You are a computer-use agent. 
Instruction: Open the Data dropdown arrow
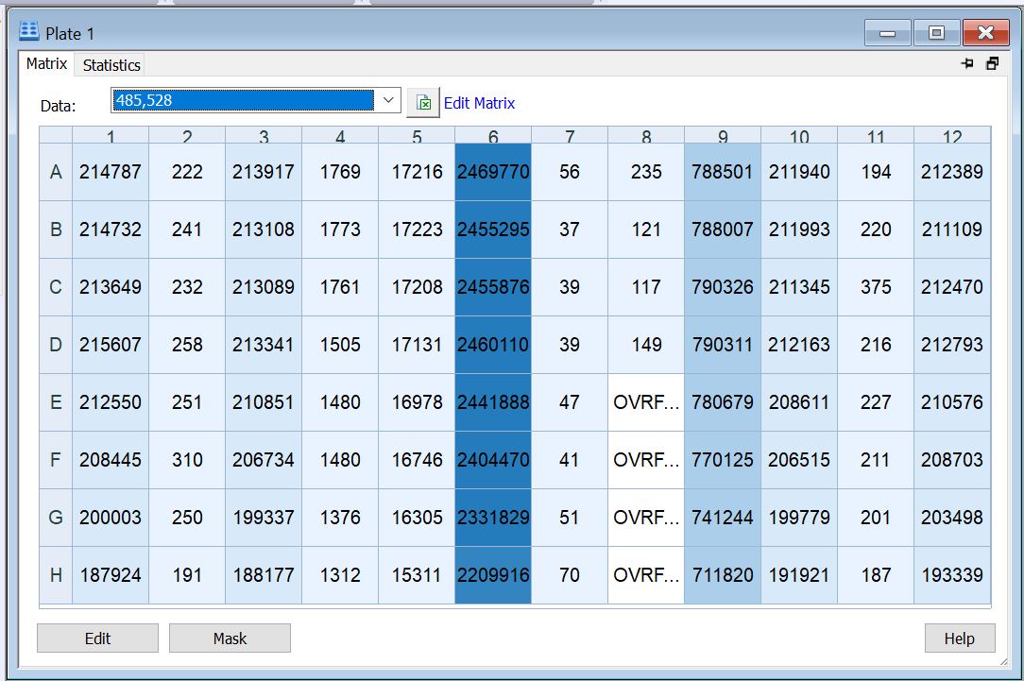tap(388, 100)
